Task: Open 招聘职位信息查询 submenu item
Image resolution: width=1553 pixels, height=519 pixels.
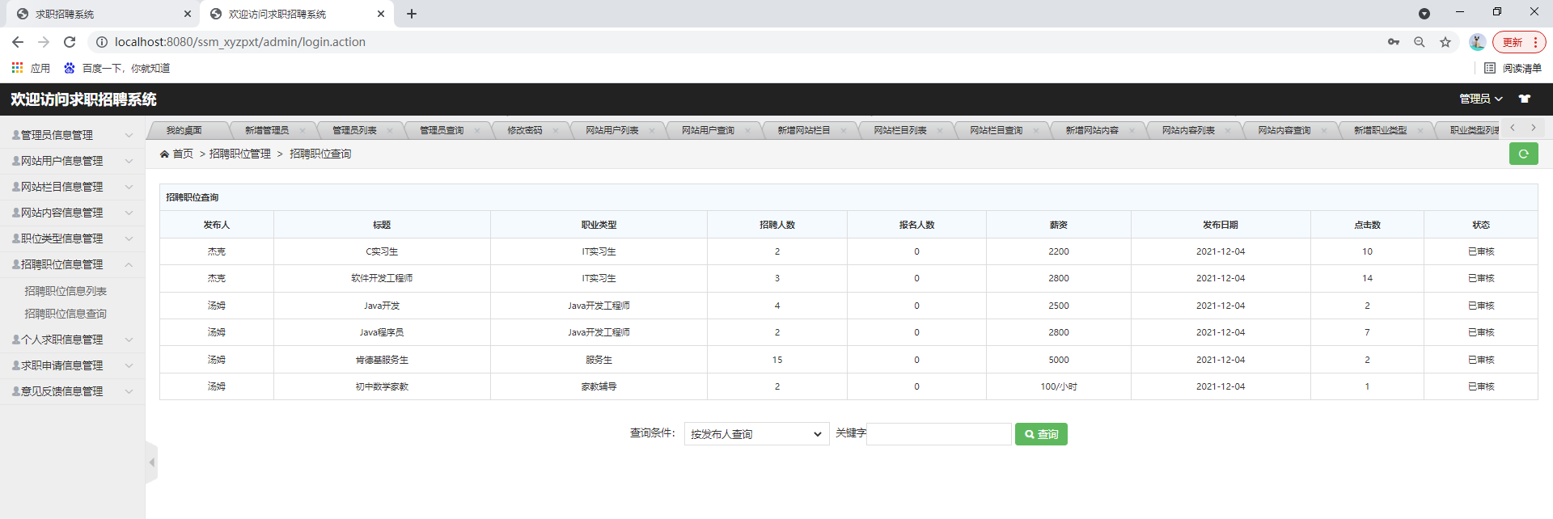Action: tap(66, 314)
